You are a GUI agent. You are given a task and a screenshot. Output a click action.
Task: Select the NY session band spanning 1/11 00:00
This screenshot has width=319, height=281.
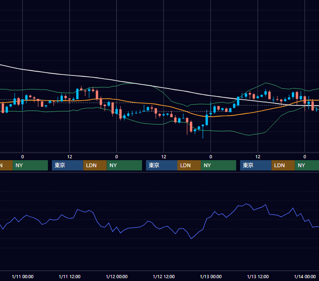tap(30, 165)
